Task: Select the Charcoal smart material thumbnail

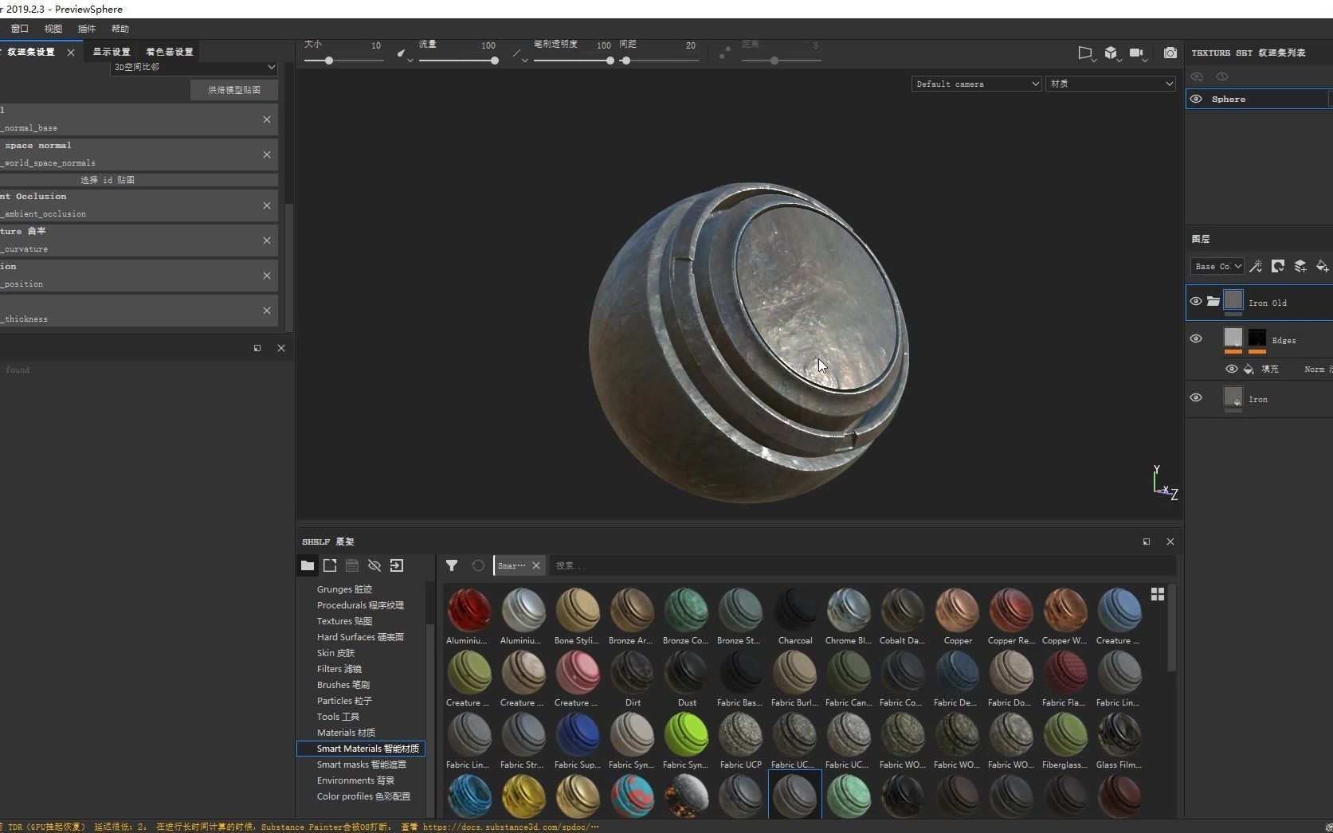Action: pyautogui.click(x=794, y=612)
